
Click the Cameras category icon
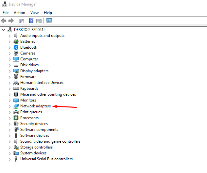pyautogui.click(x=16, y=53)
